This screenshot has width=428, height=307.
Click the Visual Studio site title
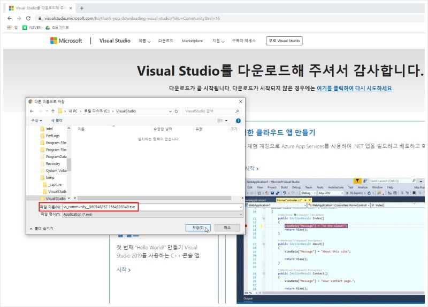pos(114,41)
